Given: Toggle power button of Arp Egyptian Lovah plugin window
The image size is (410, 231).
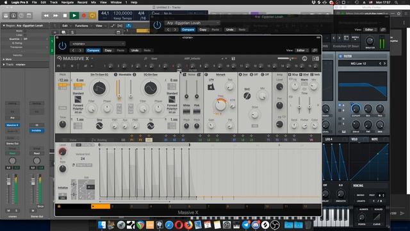Looking at the screenshot, I should [157, 25].
